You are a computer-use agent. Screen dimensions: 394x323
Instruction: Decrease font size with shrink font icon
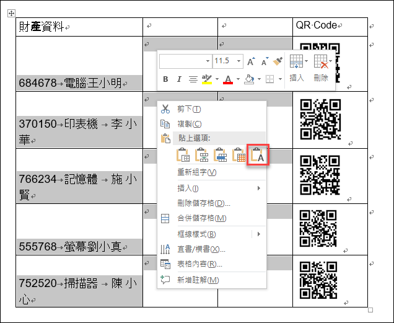pyautogui.click(x=265, y=61)
